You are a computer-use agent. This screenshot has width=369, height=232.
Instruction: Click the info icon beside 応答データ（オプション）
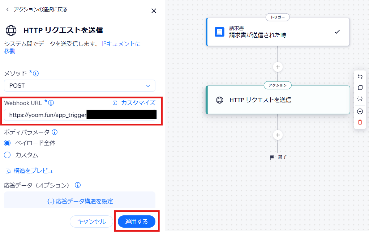[78, 185]
